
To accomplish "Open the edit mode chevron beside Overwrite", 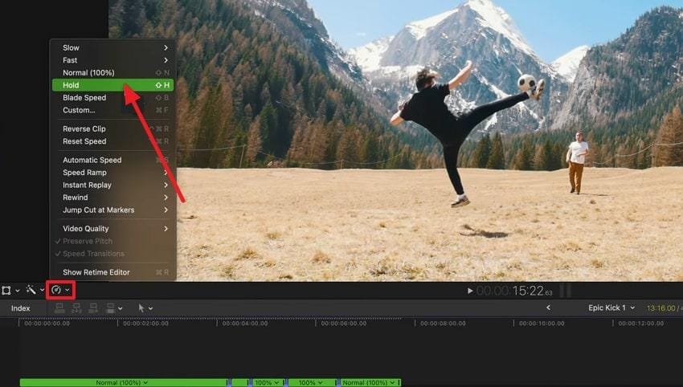I will click(x=121, y=308).
